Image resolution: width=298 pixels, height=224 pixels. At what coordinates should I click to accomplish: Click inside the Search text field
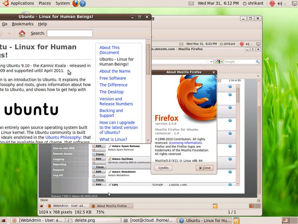point(70,33)
